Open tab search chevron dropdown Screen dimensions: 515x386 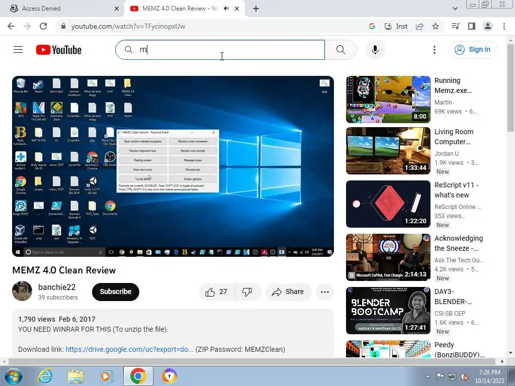455,9
